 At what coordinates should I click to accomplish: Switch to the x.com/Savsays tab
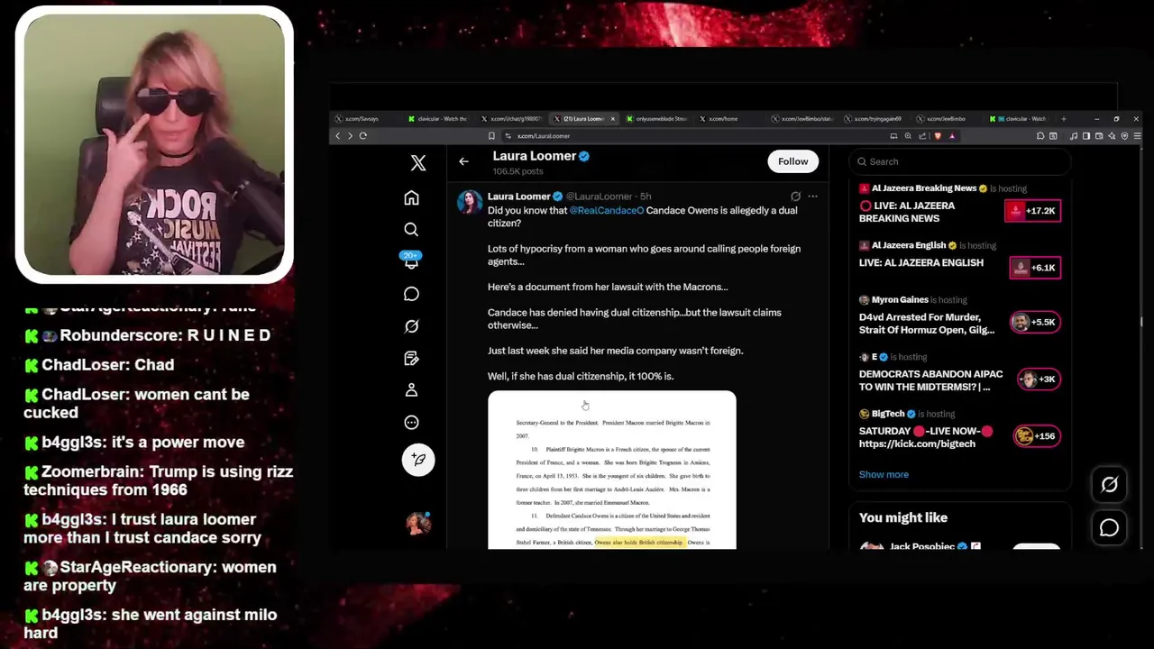(x=365, y=119)
